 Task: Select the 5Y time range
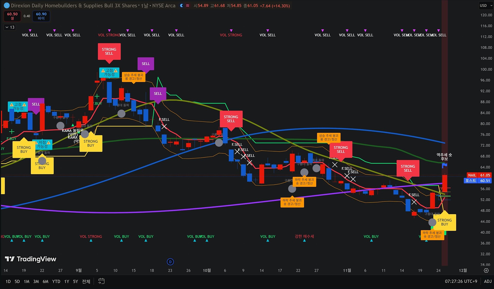pyautogui.click(x=75, y=282)
